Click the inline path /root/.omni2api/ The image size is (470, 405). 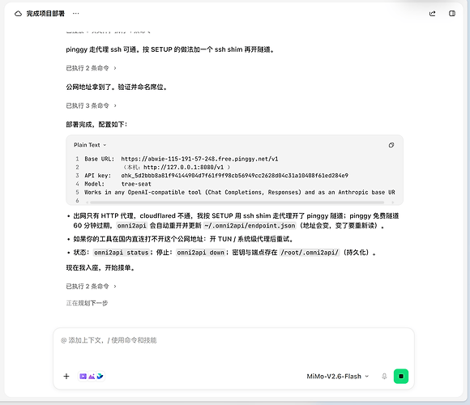310,253
